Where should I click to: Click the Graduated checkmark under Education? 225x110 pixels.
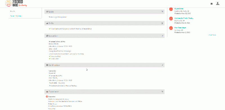point(50,59)
